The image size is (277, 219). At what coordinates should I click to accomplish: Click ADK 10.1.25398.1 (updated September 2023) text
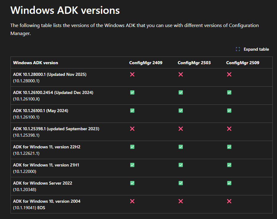[x=56, y=129]
